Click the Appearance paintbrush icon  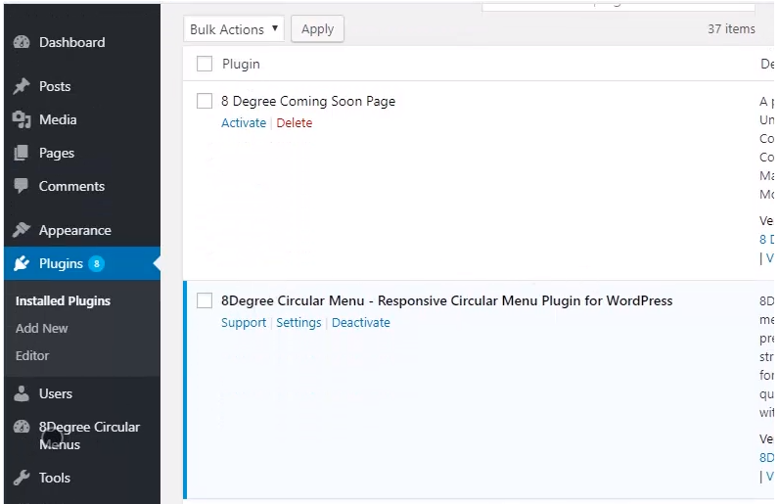22,230
